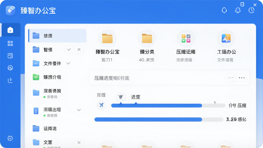Click the 压缩 label right of upper bar
The image size is (263, 148).
[x=242, y=106]
